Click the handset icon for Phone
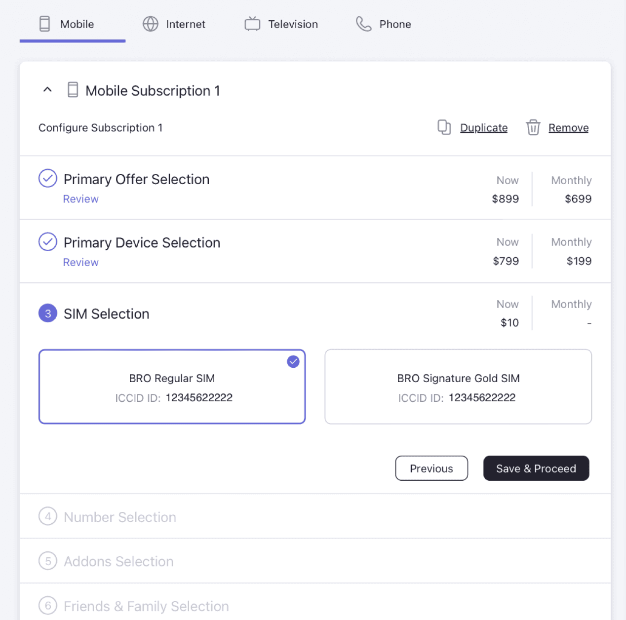The image size is (626, 620). point(363,24)
